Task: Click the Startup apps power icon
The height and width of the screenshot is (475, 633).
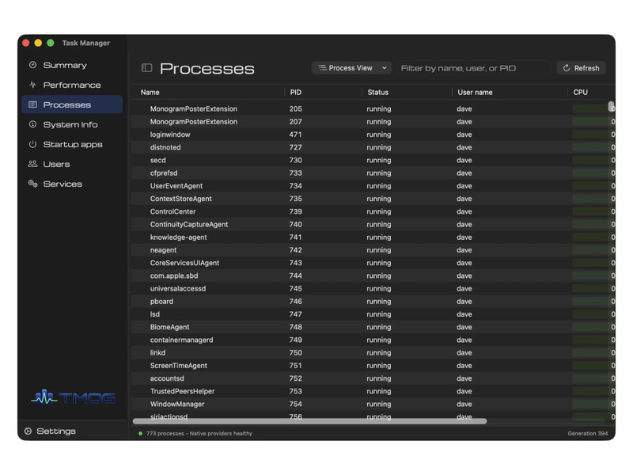Action: 32,144
